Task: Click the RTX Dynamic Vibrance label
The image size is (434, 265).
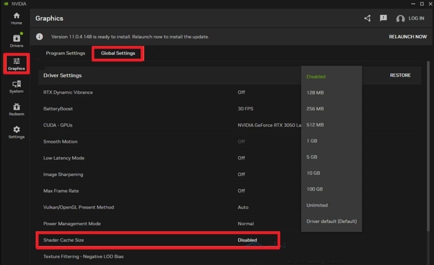Action: click(68, 92)
